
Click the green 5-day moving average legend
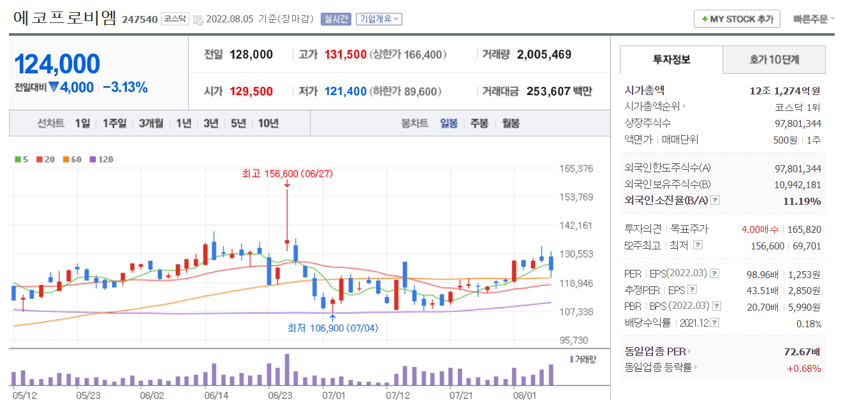coord(21,159)
